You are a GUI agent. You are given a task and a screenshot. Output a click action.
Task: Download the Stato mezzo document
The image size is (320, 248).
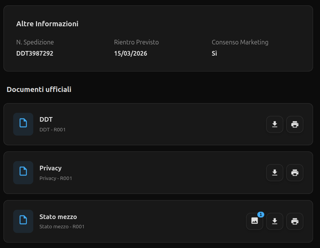pos(275,221)
